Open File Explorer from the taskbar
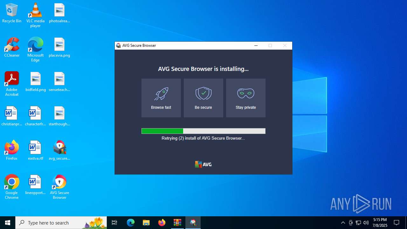The height and width of the screenshot is (229, 407). coord(146,223)
